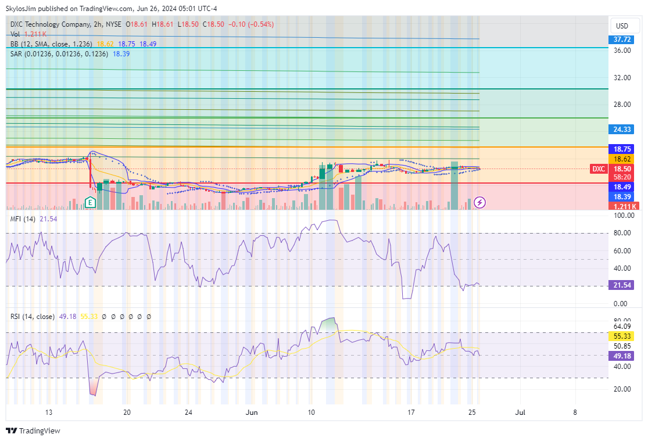The height and width of the screenshot is (441, 648).
Task: Click the purple lightning bolt icon
Action: (x=480, y=202)
